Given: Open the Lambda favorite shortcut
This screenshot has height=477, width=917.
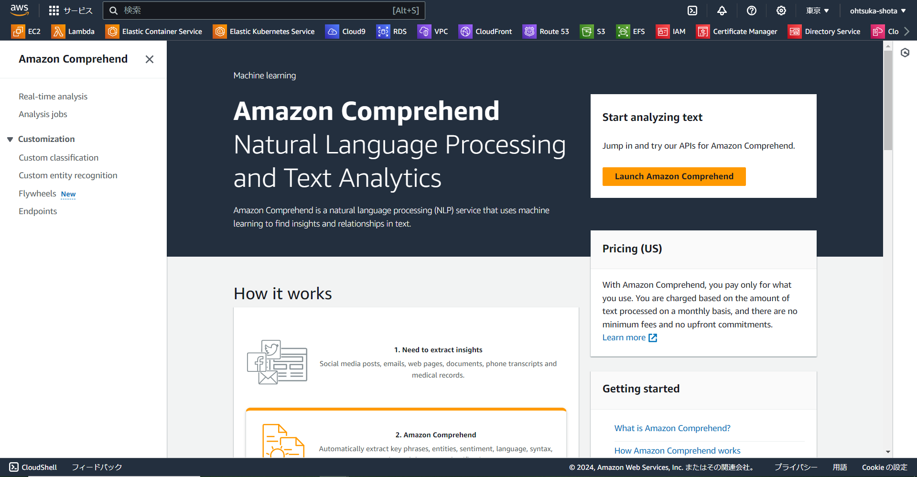Looking at the screenshot, I should point(73,32).
